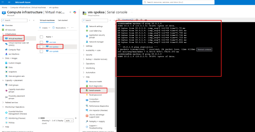Open the vm-hub virtual machine link
Screen dimensions: 255x132
(53, 42)
